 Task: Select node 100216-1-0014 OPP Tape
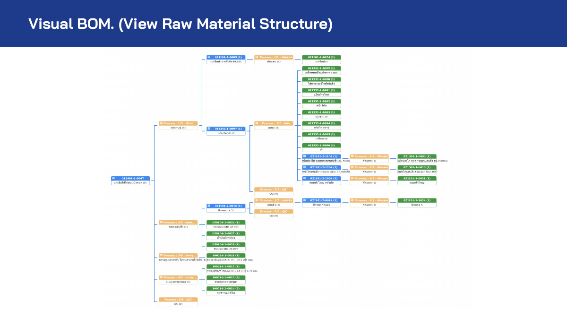(226, 291)
